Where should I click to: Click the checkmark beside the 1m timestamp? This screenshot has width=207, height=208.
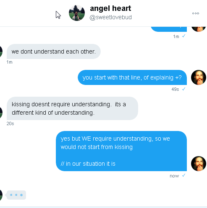183,36
